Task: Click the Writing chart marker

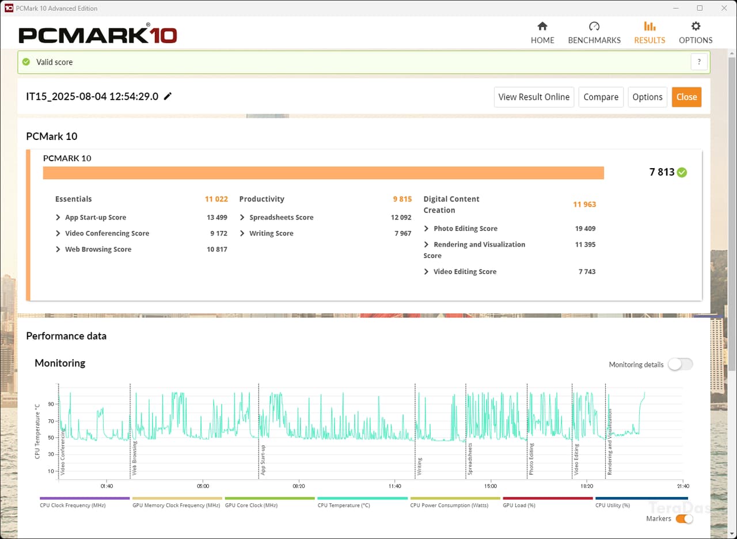Action: point(419,466)
